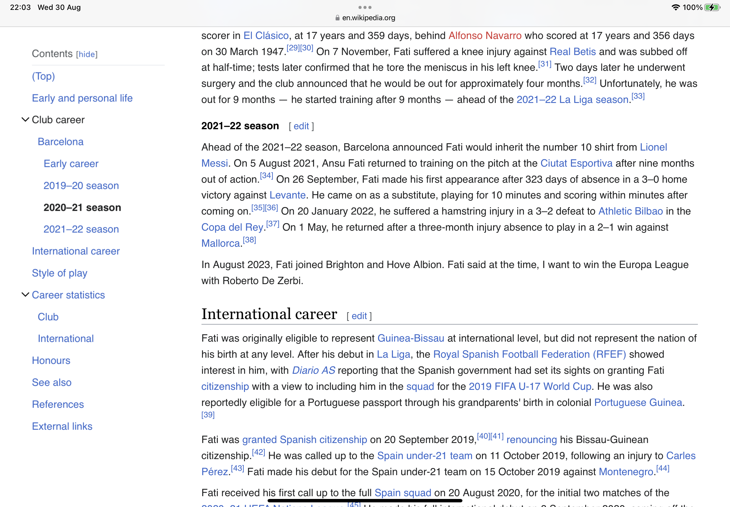Image resolution: width=730 pixels, height=507 pixels.
Task: Open the Copa del Rey link
Action: coord(232,228)
